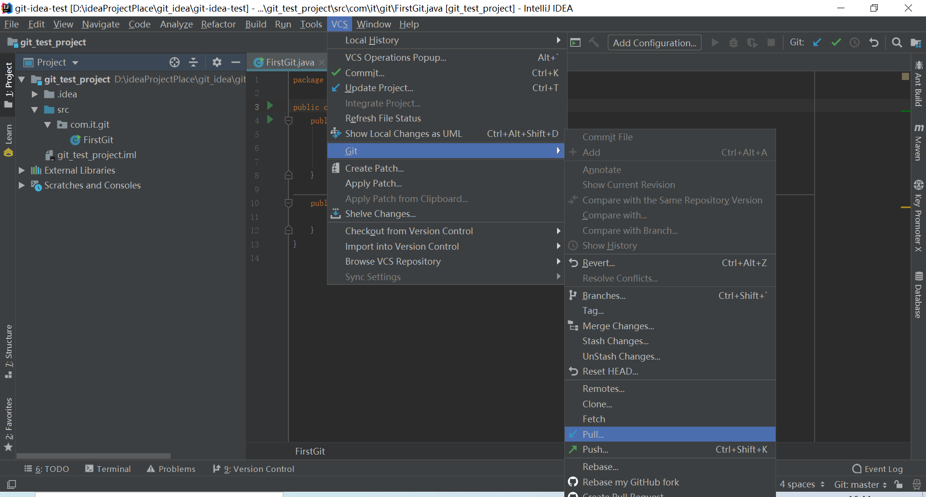Open the Database side panel
The width and height of the screenshot is (926, 497).
click(918, 295)
